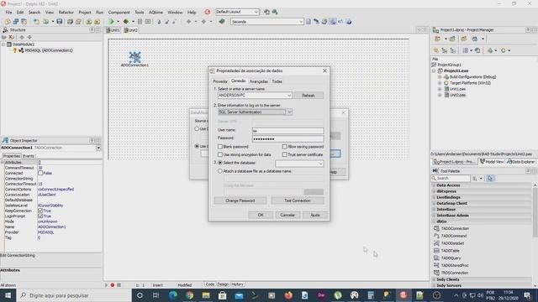Toggle the Connected property checkbox
Viewport: 538px width, 302px height.
[x=40, y=174]
